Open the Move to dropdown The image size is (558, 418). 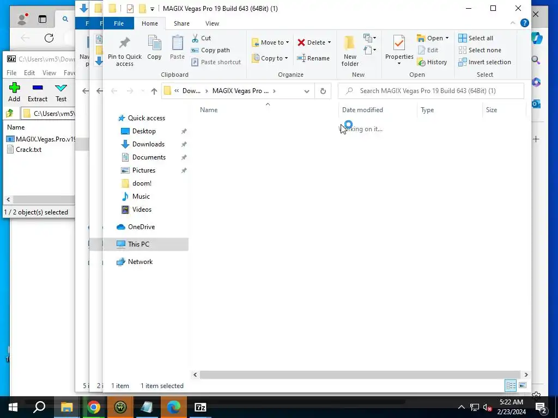click(270, 42)
